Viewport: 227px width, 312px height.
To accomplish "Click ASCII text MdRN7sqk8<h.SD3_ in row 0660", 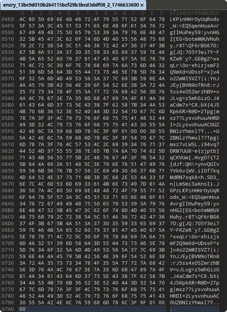I will point(195,177).
